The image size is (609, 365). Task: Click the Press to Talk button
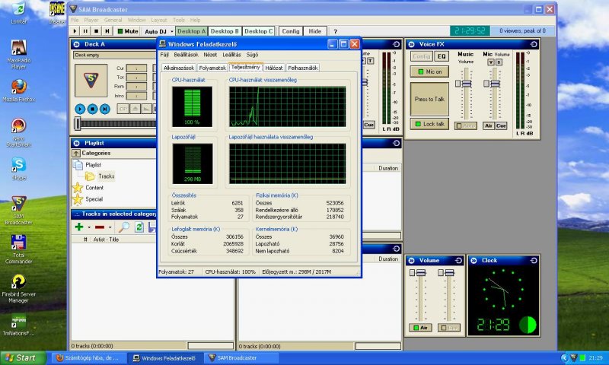tap(429, 99)
